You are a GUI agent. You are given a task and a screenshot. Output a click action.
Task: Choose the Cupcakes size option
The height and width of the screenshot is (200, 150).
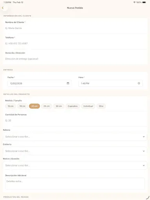pyautogui.click(x=73, y=106)
